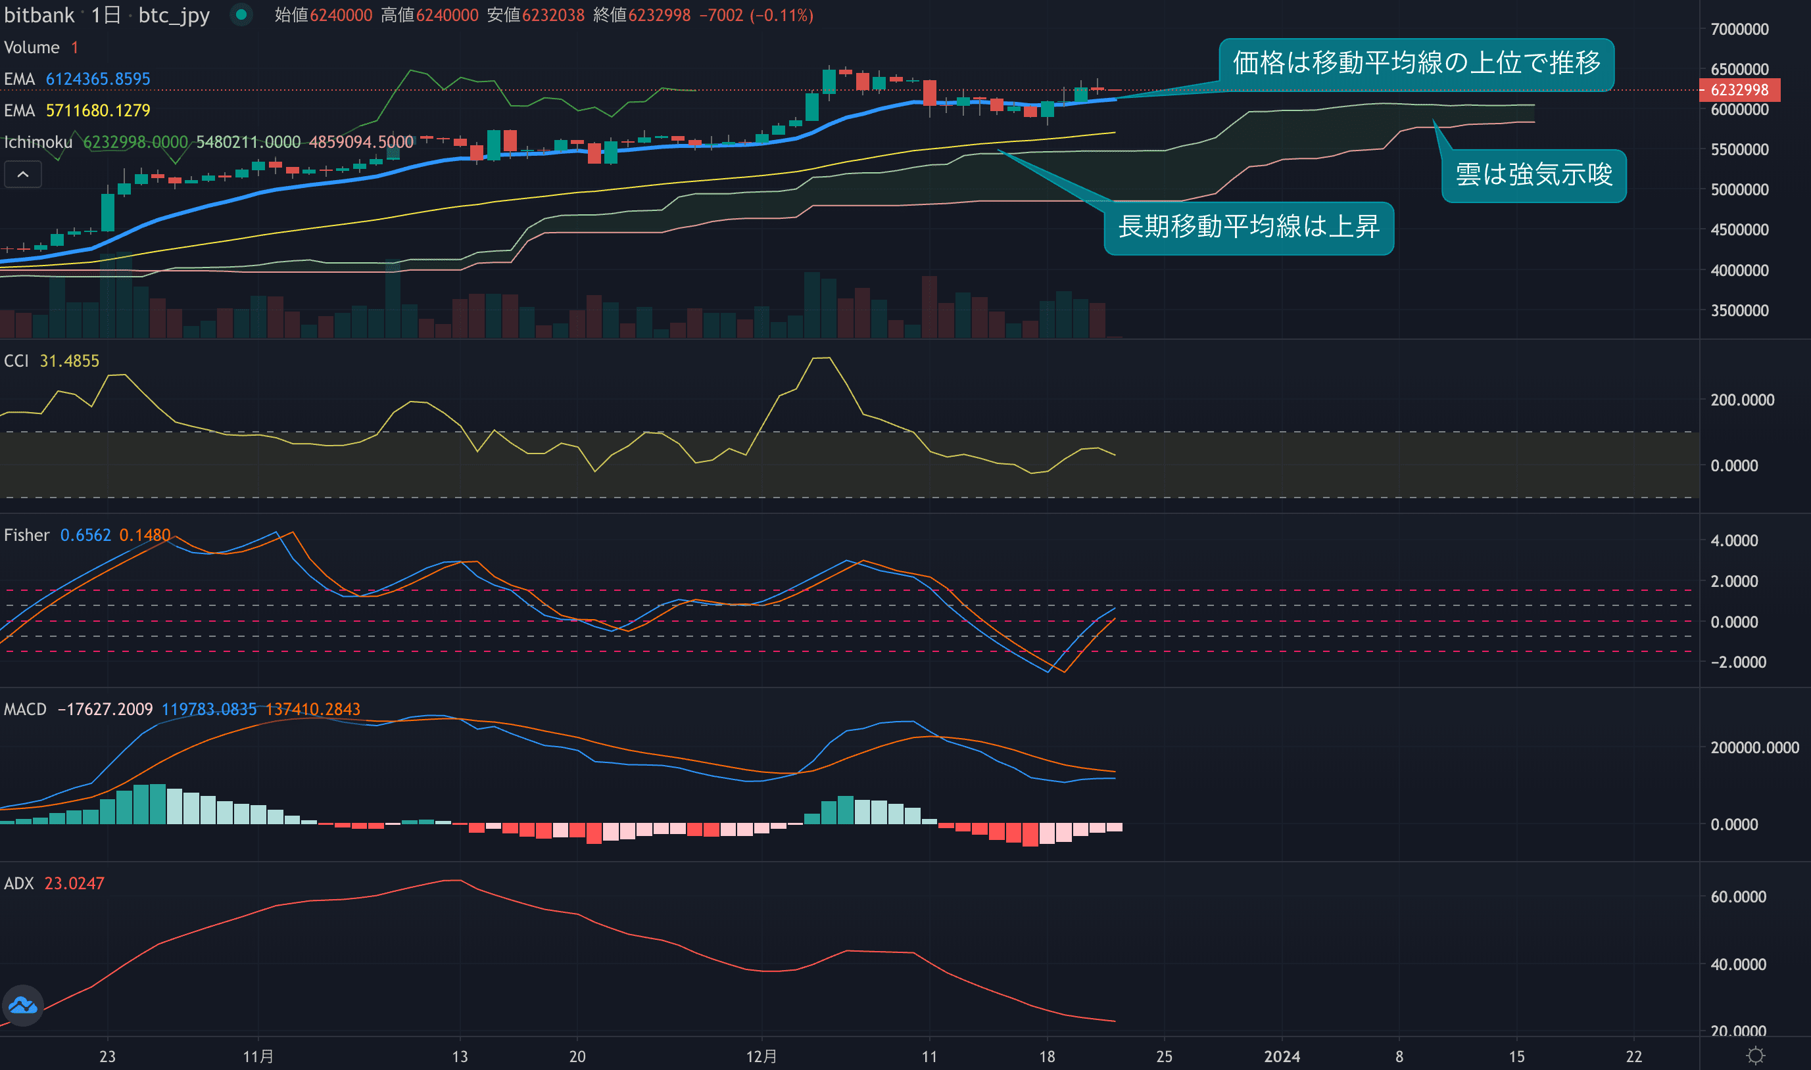Click the TradingView logo icon

pyautogui.click(x=22, y=1005)
